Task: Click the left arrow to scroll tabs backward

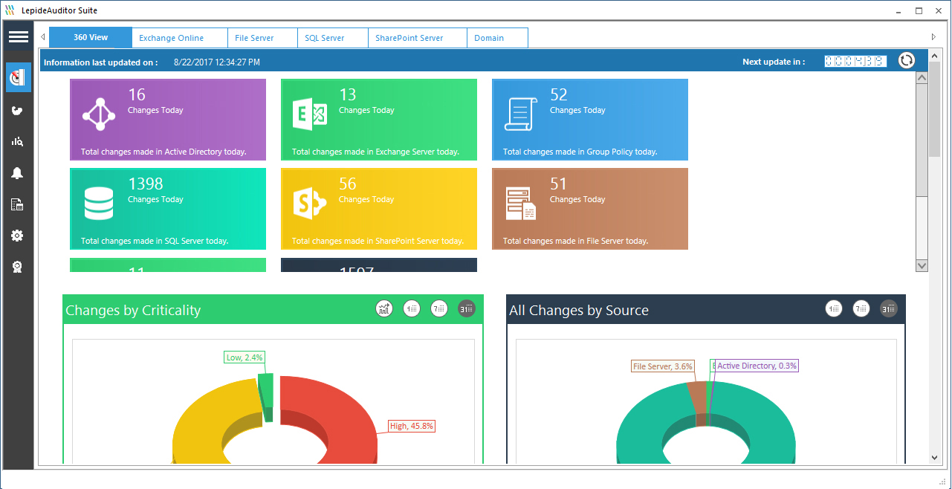Action: point(42,36)
